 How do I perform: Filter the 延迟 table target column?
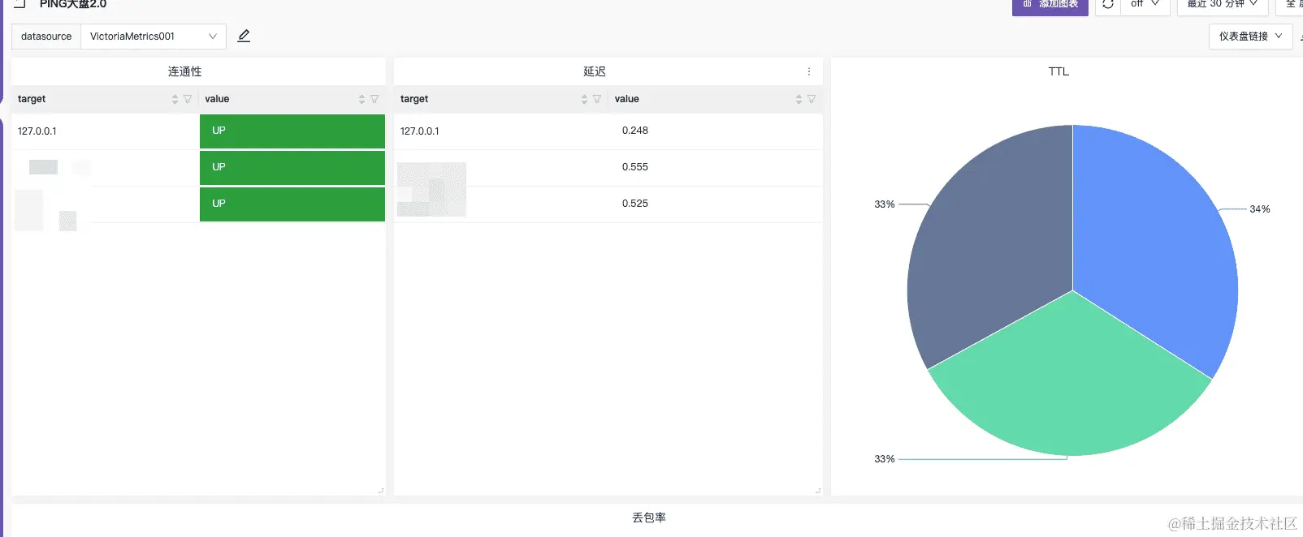click(x=597, y=99)
